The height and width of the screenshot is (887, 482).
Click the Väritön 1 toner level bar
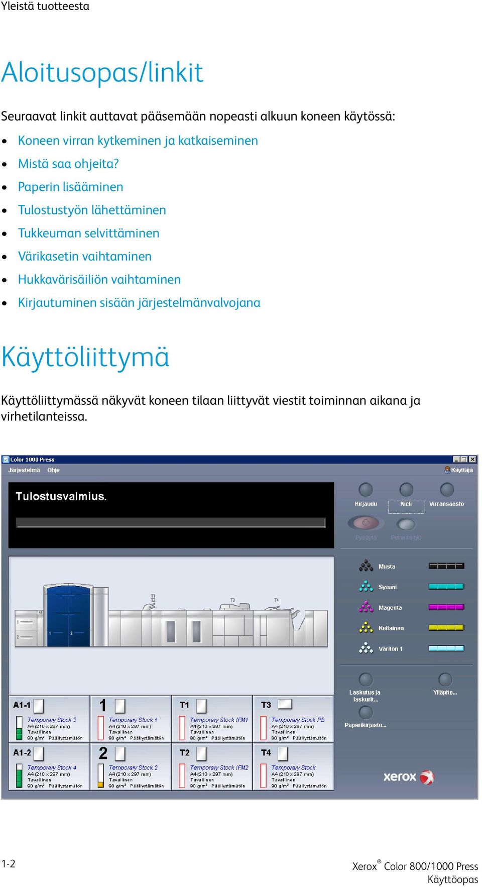446,648
